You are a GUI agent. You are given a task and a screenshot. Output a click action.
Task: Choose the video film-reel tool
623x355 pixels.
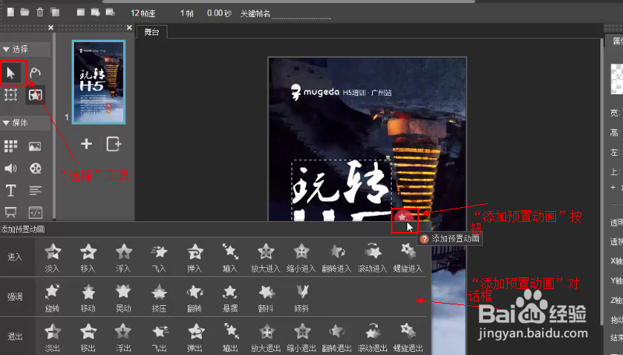pos(35,168)
